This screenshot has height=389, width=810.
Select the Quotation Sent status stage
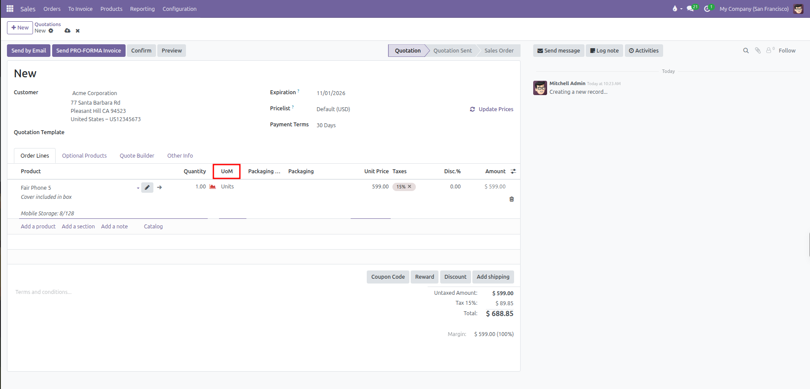452,51
